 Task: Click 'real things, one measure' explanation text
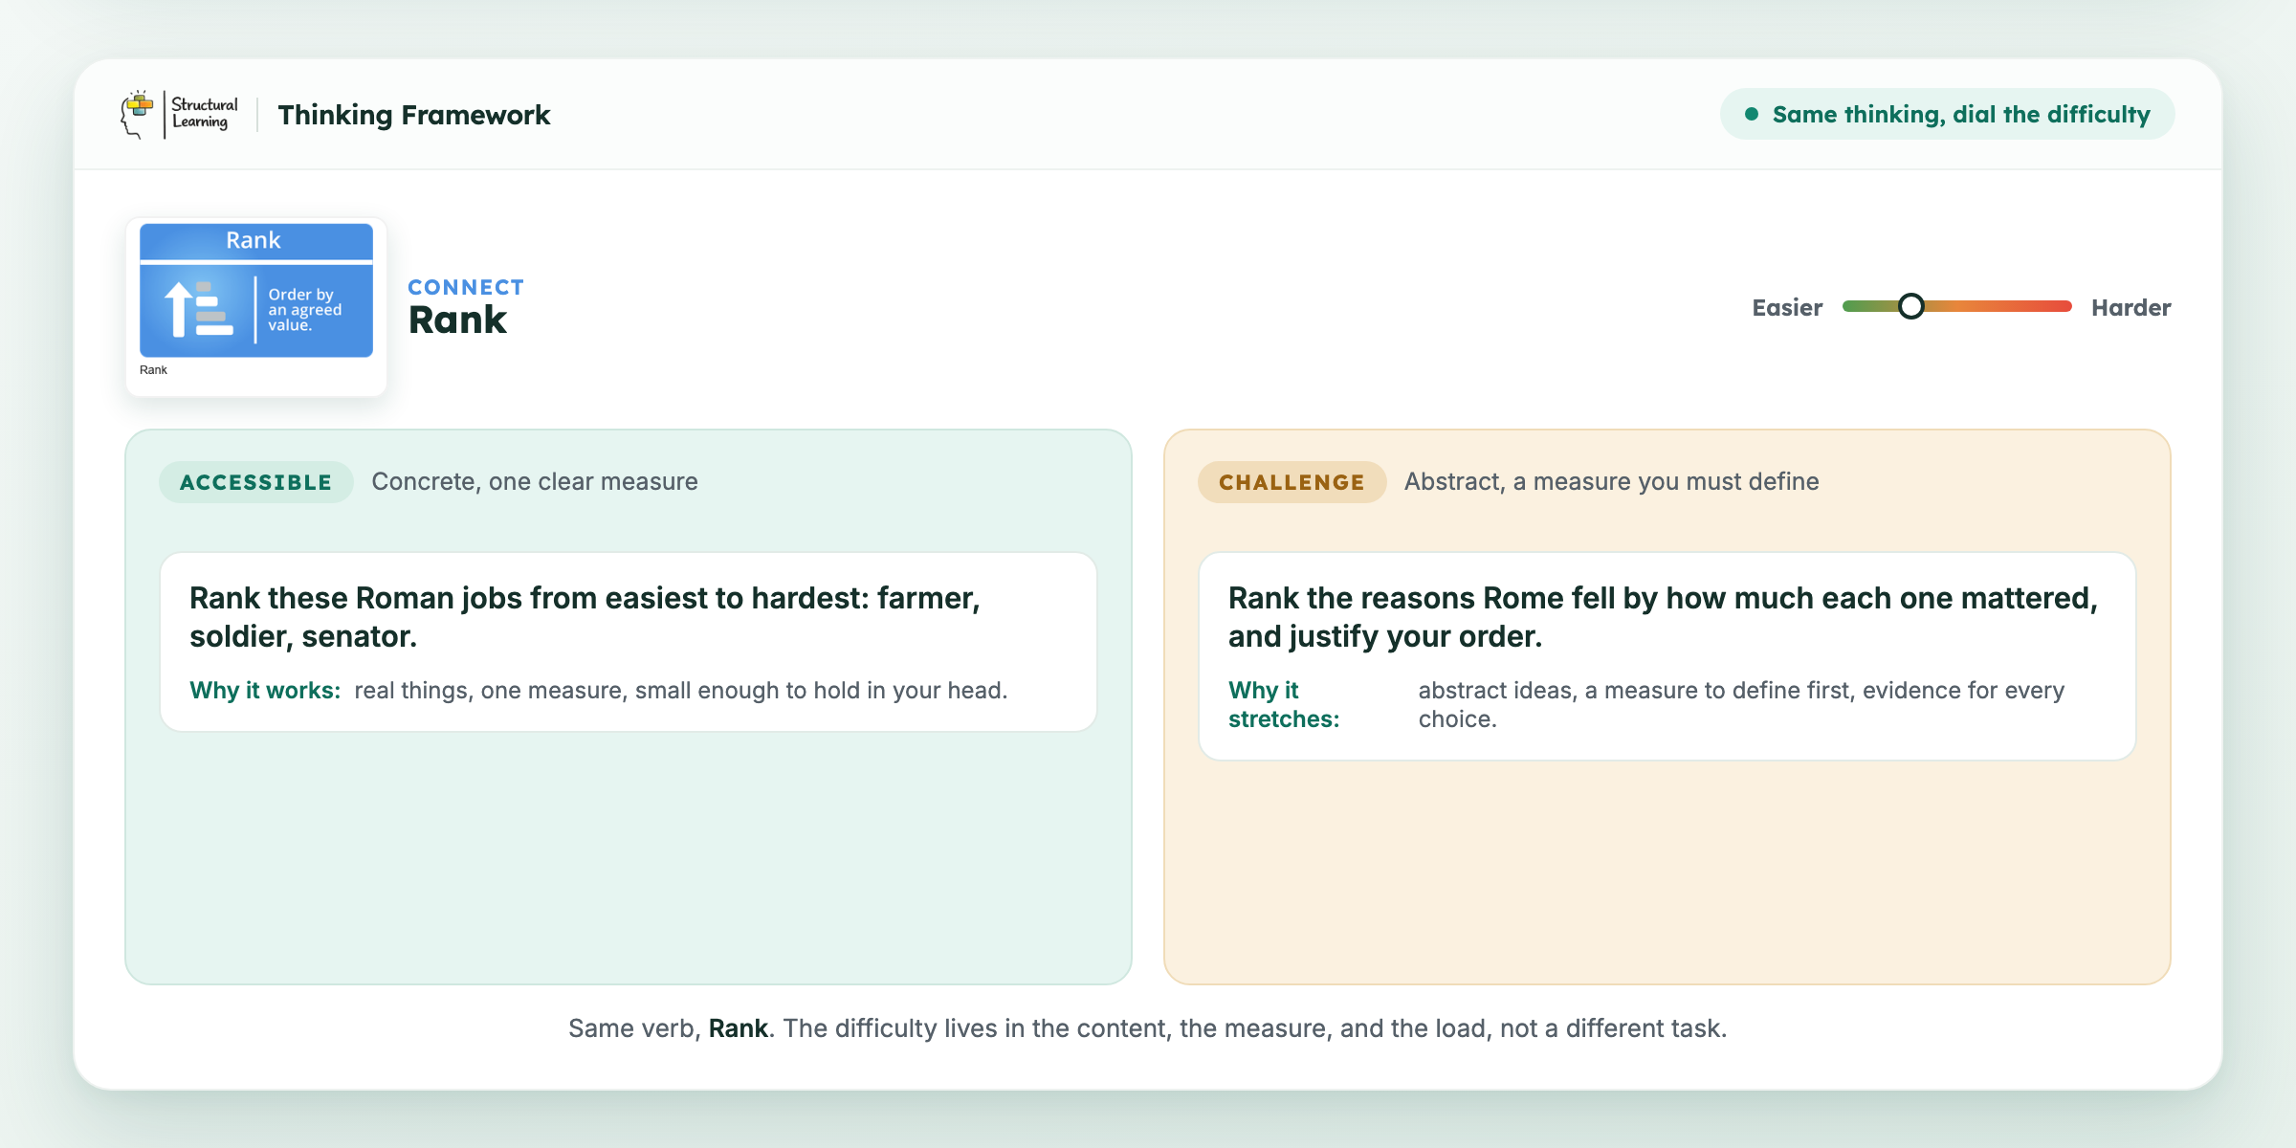tap(680, 691)
